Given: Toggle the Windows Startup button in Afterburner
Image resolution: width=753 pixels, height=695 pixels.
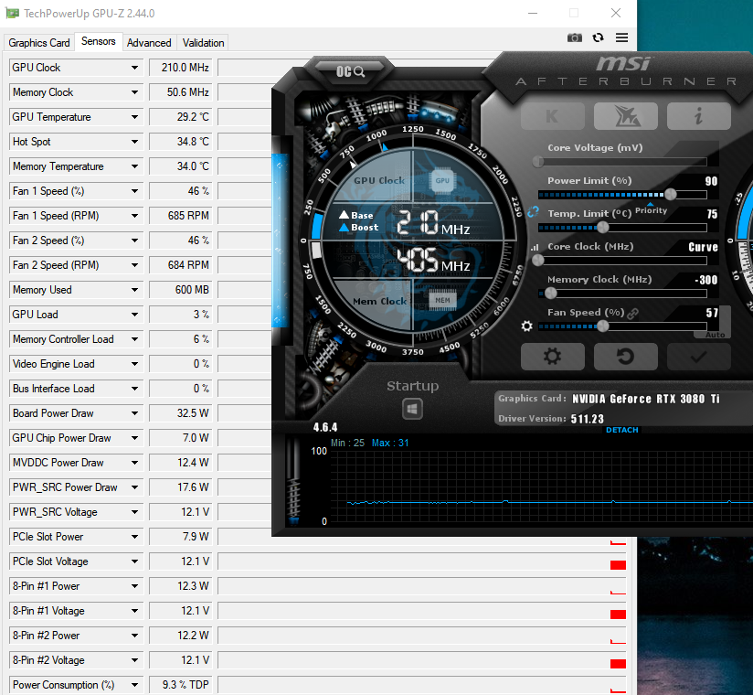Looking at the screenshot, I should [412, 409].
